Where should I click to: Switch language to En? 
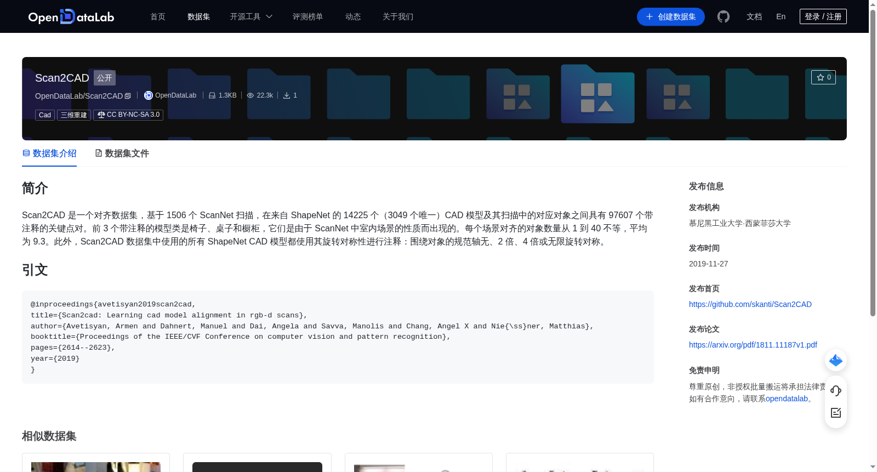(781, 16)
